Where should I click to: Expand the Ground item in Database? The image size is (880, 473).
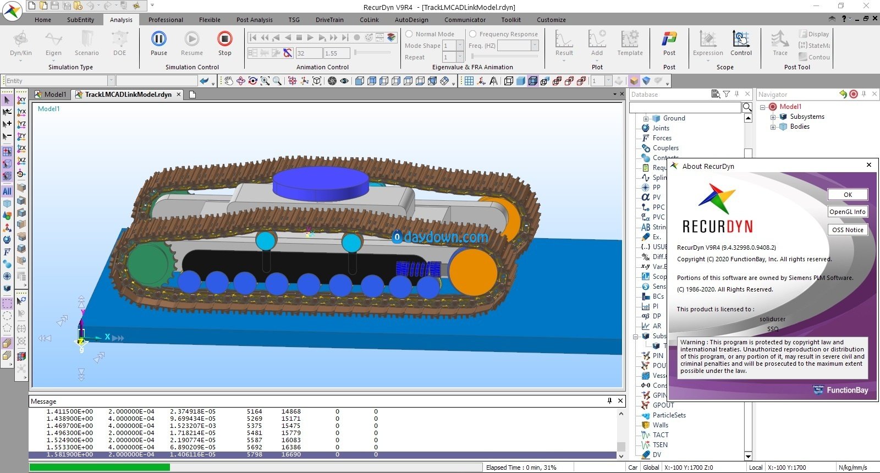646,118
